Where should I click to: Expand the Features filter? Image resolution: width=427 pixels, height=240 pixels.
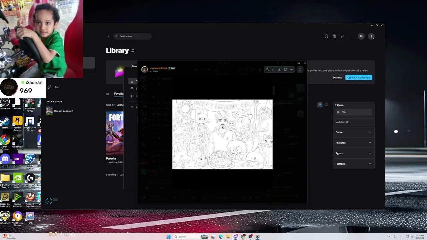(353, 143)
